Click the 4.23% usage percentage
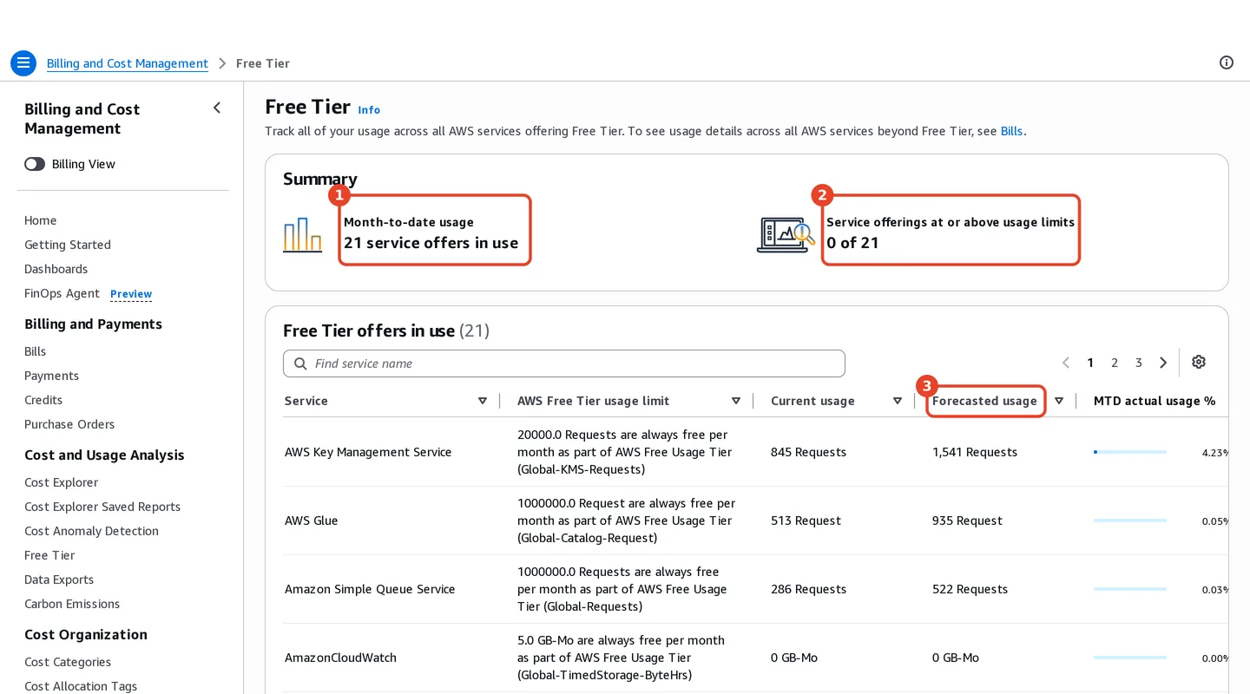This screenshot has width=1250, height=694. (1215, 452)
